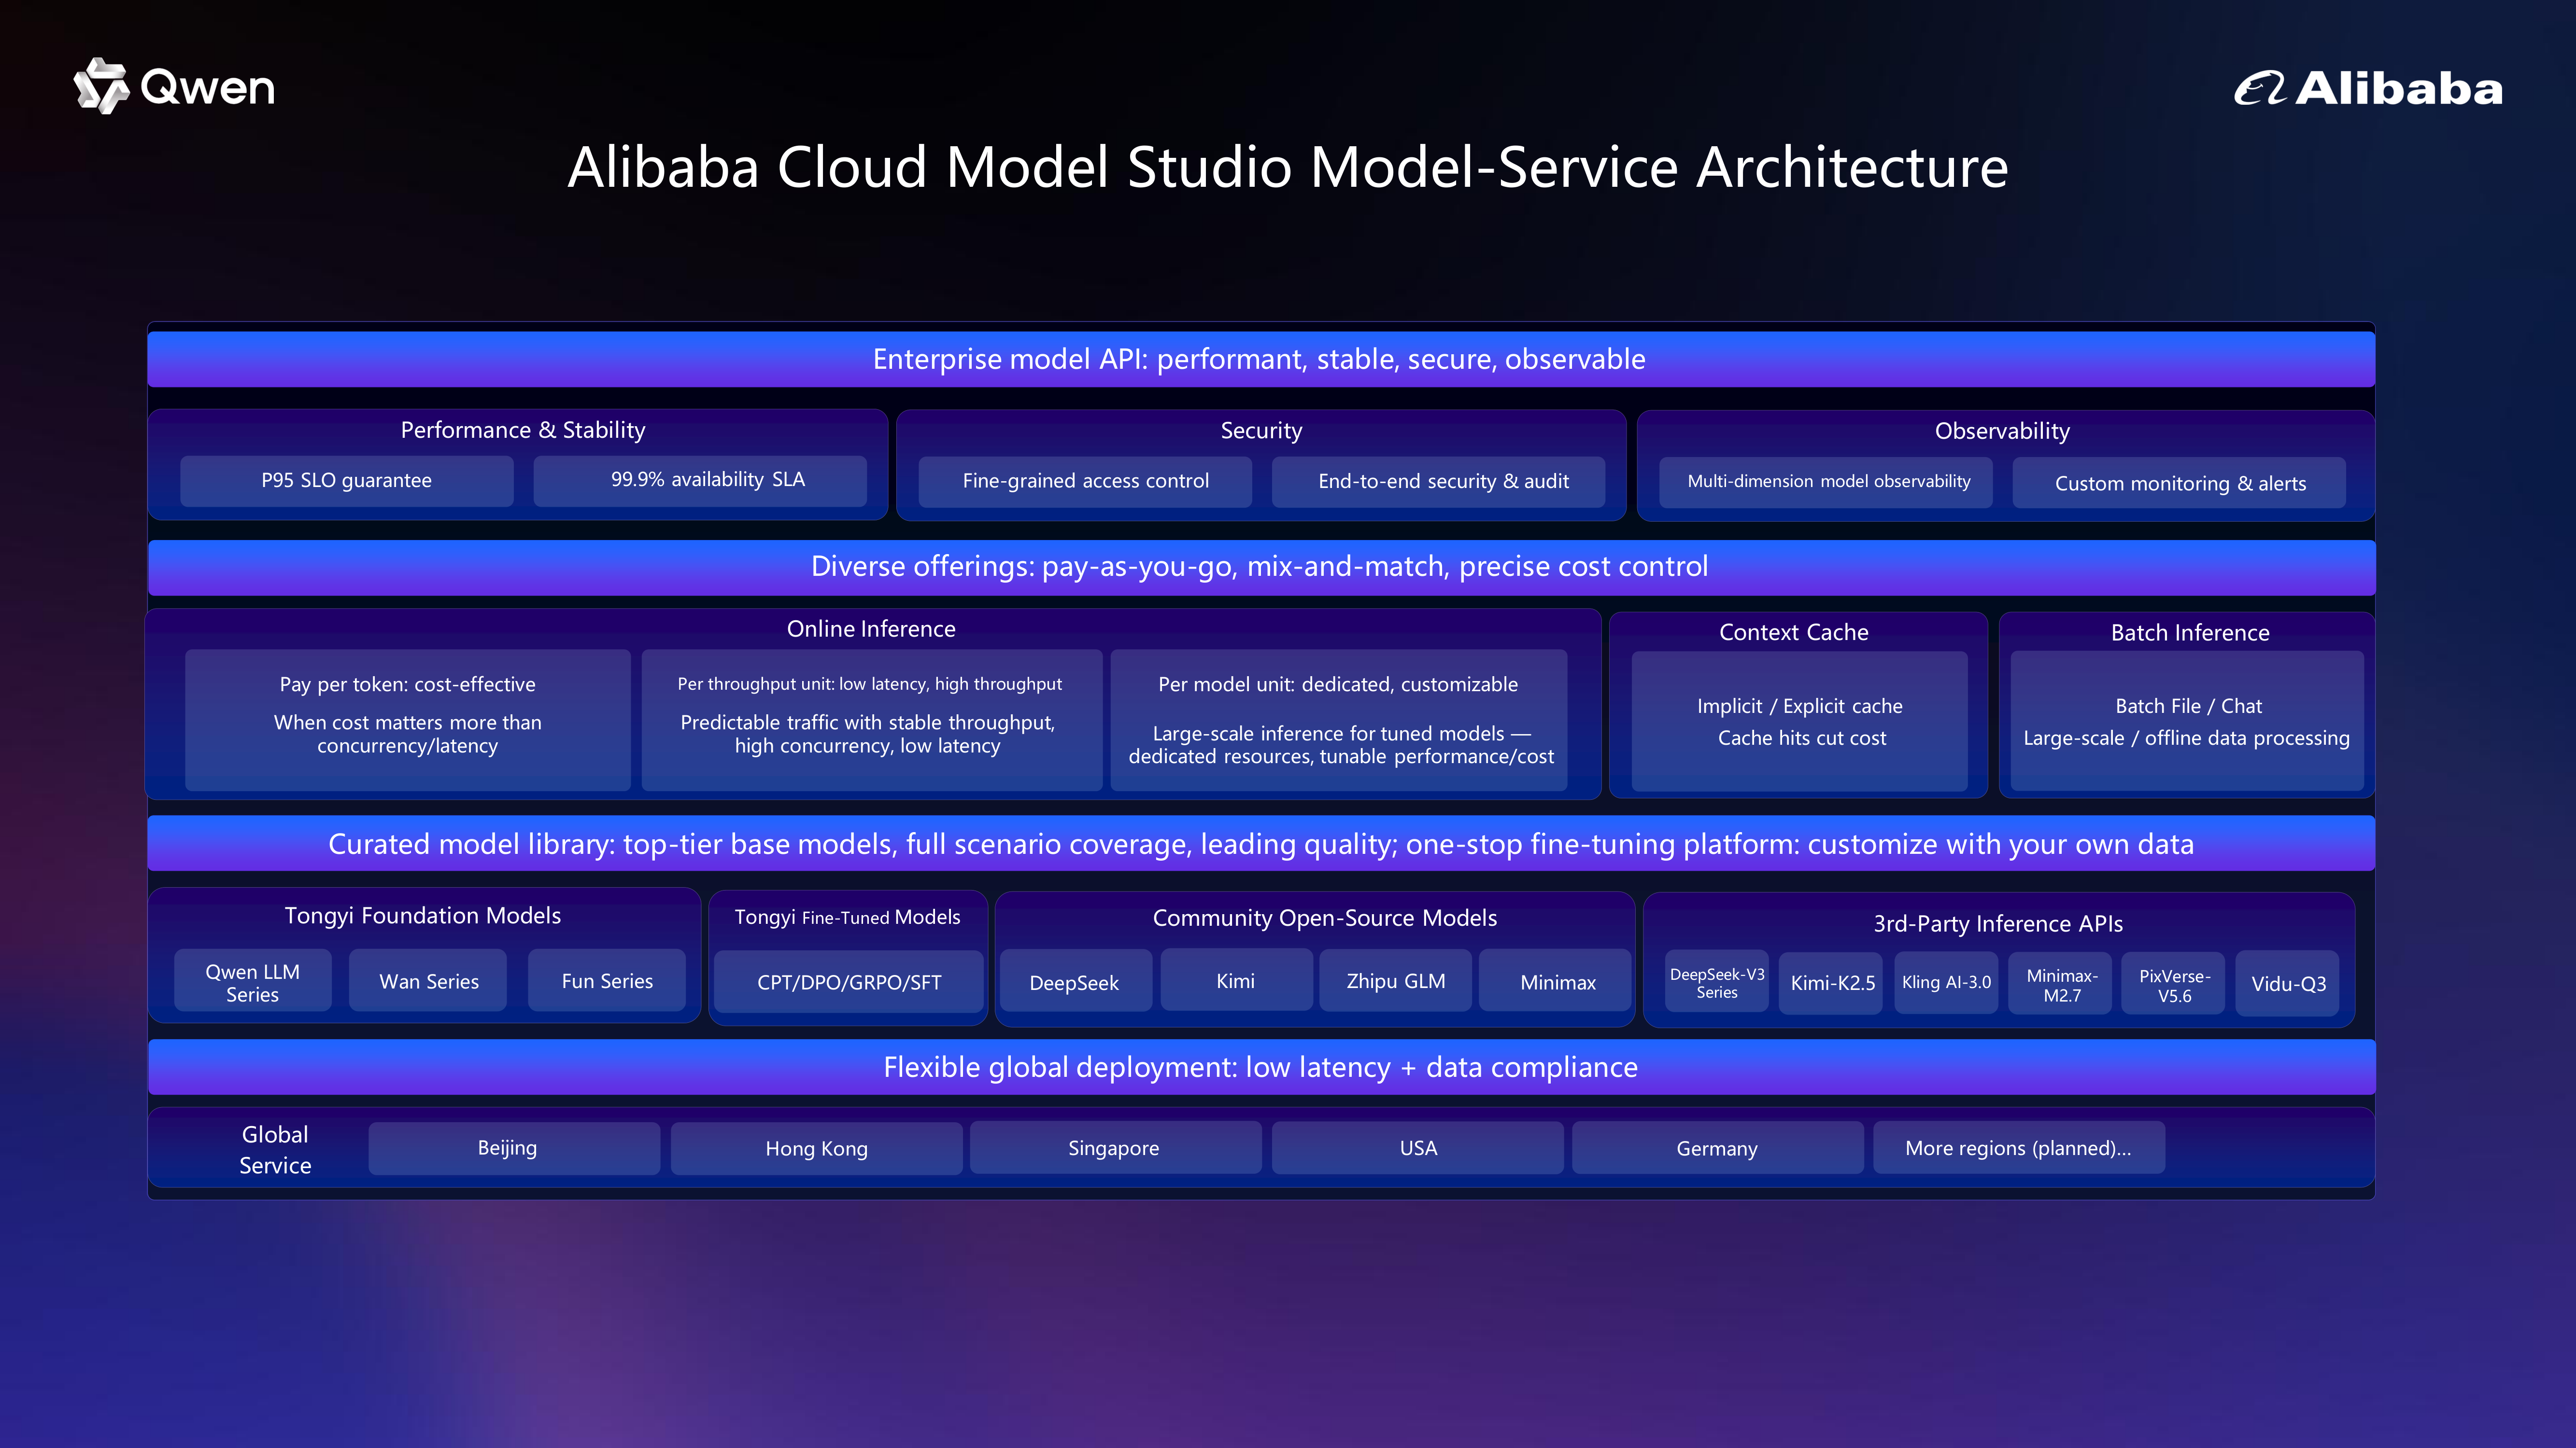This screenshot has width=2576, height=1448.
Task: Click the "Per throughput unit" card
Action: pyautogui.click(x=872, y=721)
